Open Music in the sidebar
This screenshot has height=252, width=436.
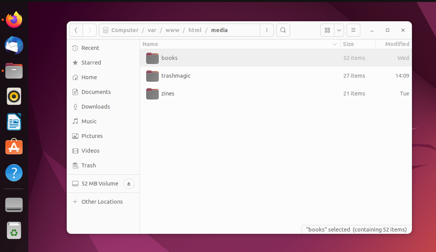point(103,121)
